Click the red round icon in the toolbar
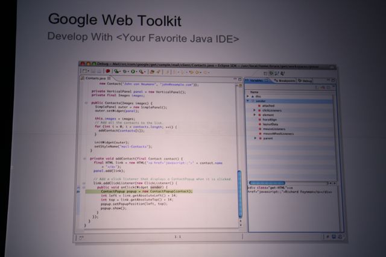The height and width of the screenshot is (257, 386). coord(107,71)
